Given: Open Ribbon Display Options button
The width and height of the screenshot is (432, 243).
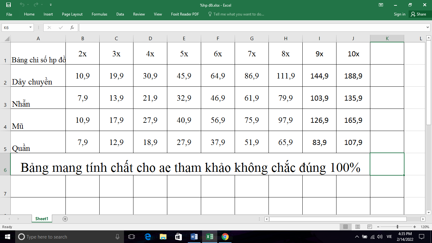Looking at the screenshot, I should click(x=381, y=5).
